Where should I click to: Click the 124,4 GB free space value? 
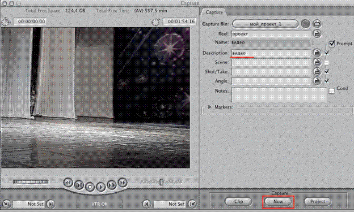pyautogui.click(x=75, y=11)
